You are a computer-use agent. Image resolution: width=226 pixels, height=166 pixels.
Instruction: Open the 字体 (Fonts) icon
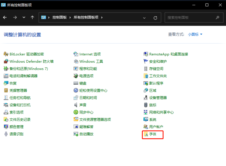click(x=146, y=134)
